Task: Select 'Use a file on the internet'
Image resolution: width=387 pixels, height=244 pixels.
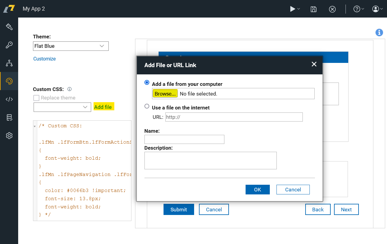Action: click(x=147, y=106)
